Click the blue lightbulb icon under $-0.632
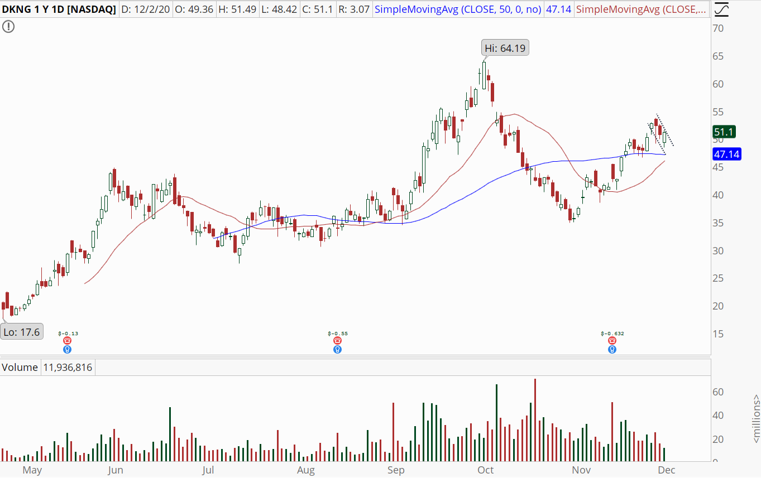 click(x=612, y=350)
